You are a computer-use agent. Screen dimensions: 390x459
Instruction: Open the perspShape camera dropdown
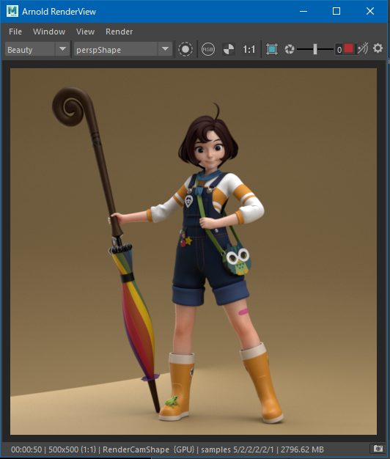click(122, 49)
